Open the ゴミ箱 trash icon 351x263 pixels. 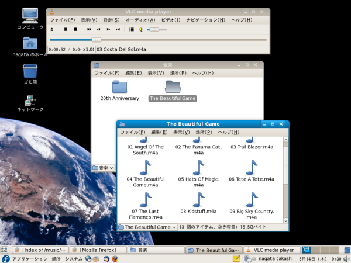pos(30,74)
